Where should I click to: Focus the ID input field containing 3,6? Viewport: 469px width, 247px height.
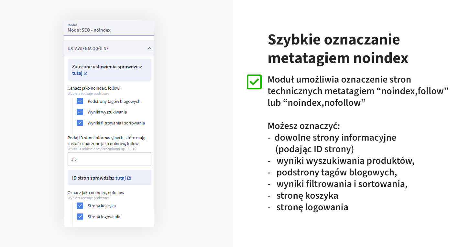point(109,159)
